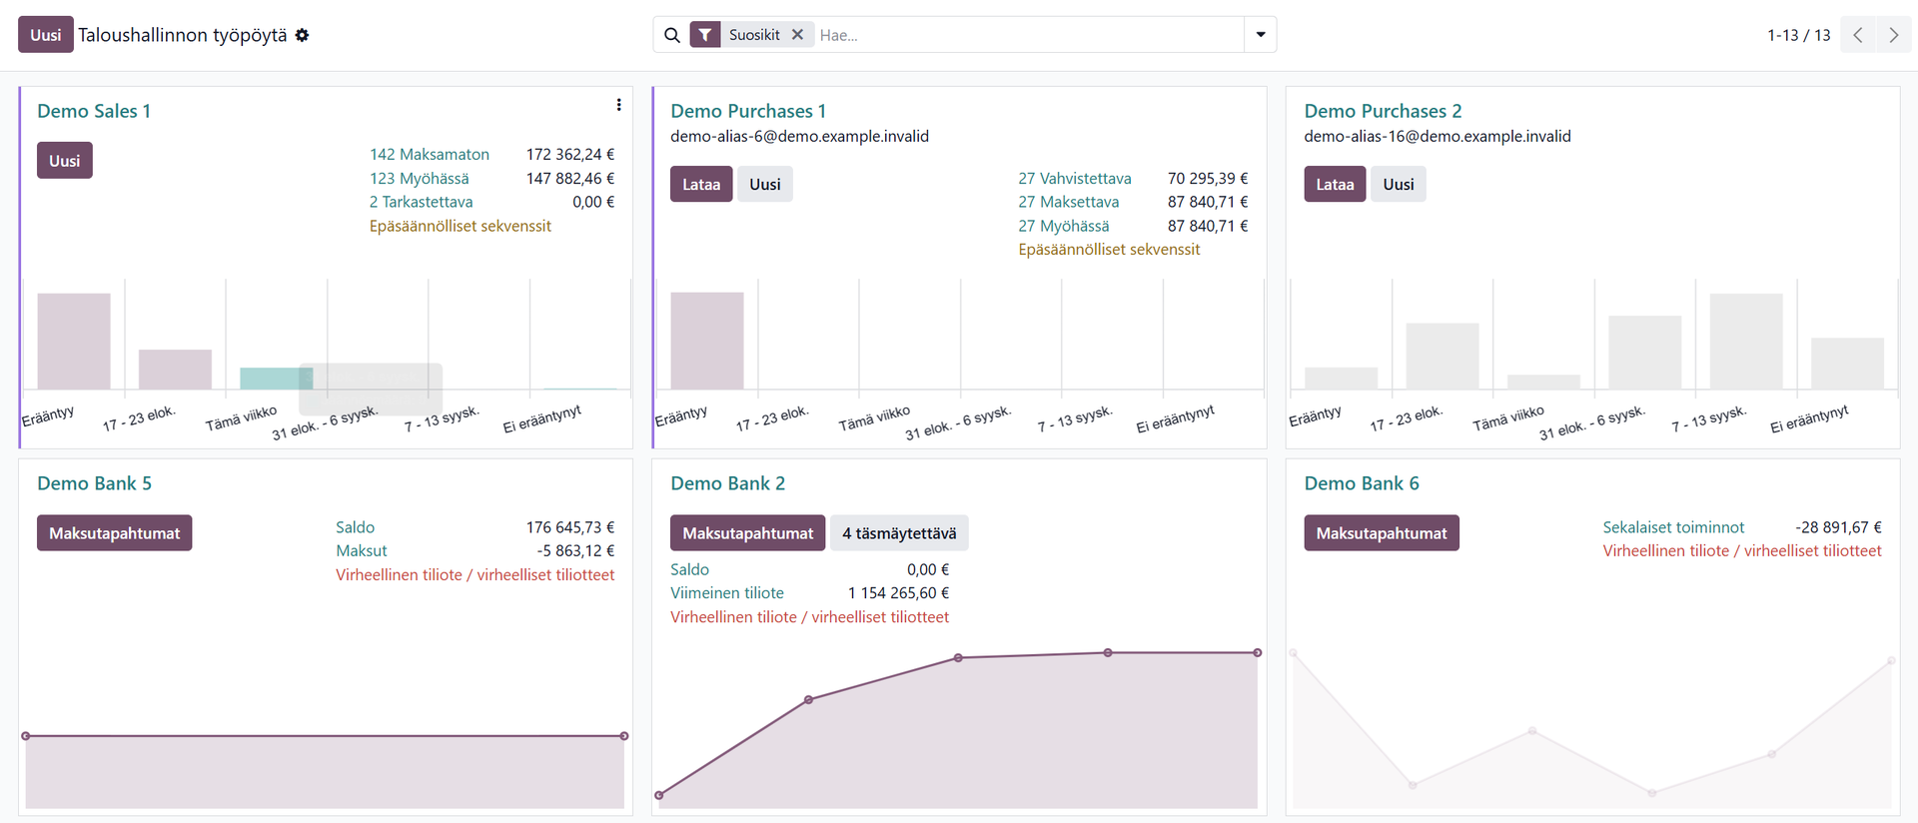Click the top-left Uusi button
This screenshot has height=823, width=1918.
pyautogui.click(x=46, y=35)
